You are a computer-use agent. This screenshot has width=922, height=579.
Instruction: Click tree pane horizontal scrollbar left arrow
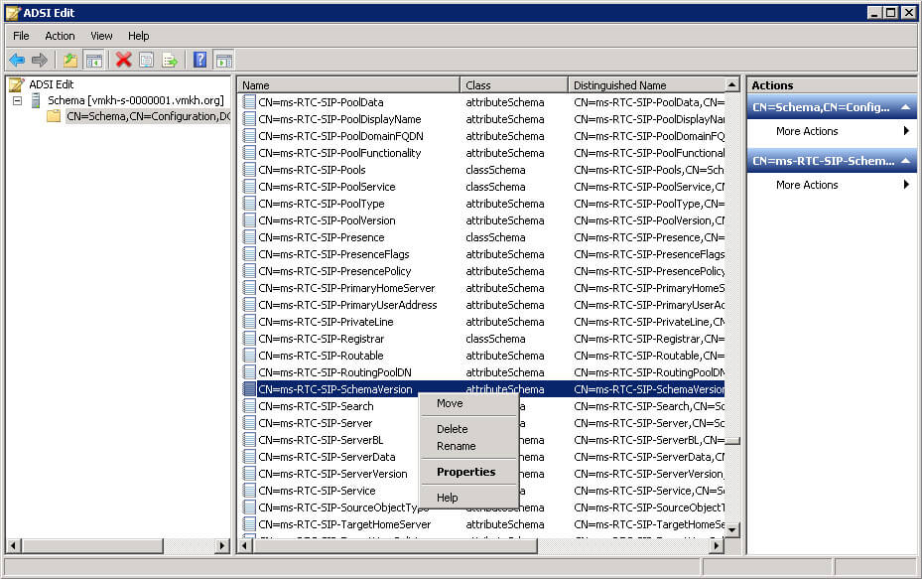click(x=14, y=546)
